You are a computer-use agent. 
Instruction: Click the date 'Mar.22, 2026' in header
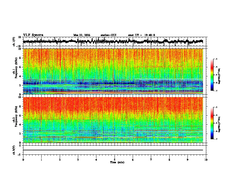[x=82, y=35]
